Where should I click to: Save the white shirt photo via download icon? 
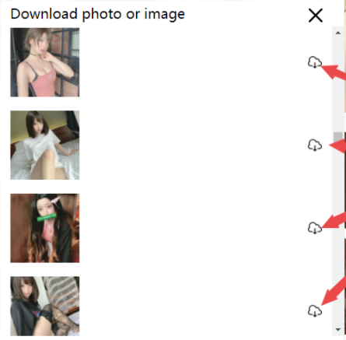pos(315,145)
